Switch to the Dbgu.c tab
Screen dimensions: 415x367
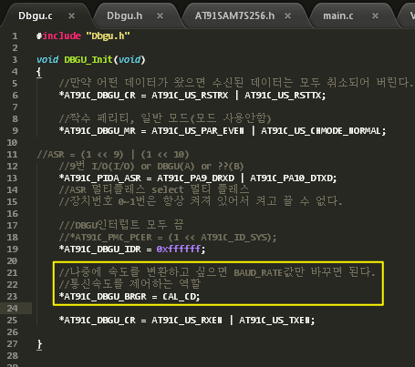36,15
